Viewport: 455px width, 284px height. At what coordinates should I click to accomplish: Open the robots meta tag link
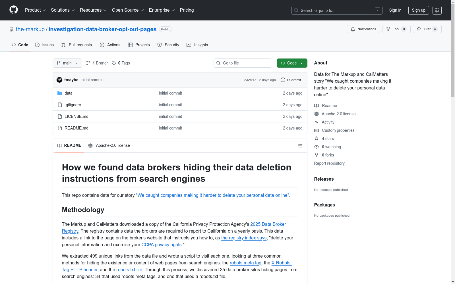pyautogui.click(x=245, y=263)
